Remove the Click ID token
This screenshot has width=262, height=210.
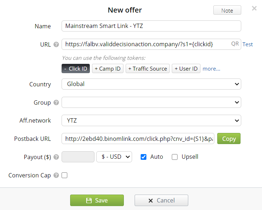pyautogui.click(x=76, y=68)
